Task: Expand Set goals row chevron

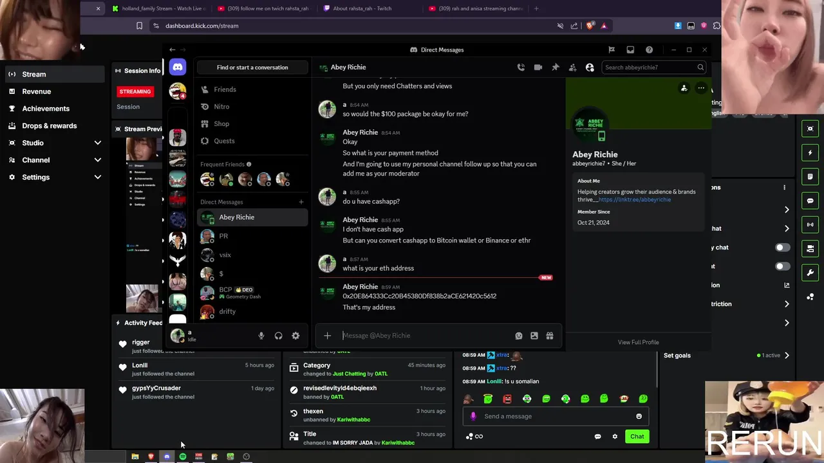Action: pyautogui.click(x=787, y=356)
